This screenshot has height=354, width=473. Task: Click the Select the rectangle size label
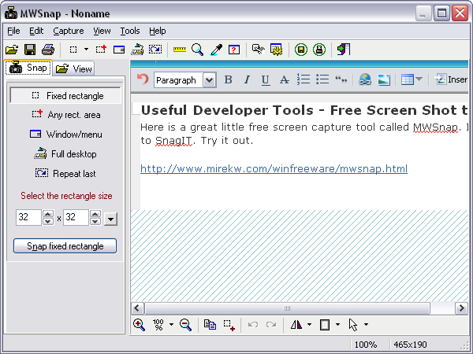[x=66, y=196]
